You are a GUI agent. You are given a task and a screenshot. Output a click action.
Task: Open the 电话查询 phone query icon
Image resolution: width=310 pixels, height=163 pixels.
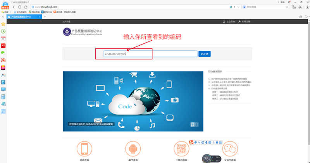[84, 148]
